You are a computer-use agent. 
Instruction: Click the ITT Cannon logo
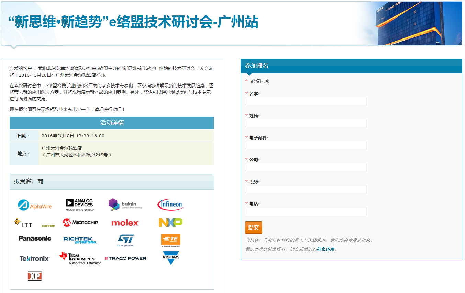35,223
